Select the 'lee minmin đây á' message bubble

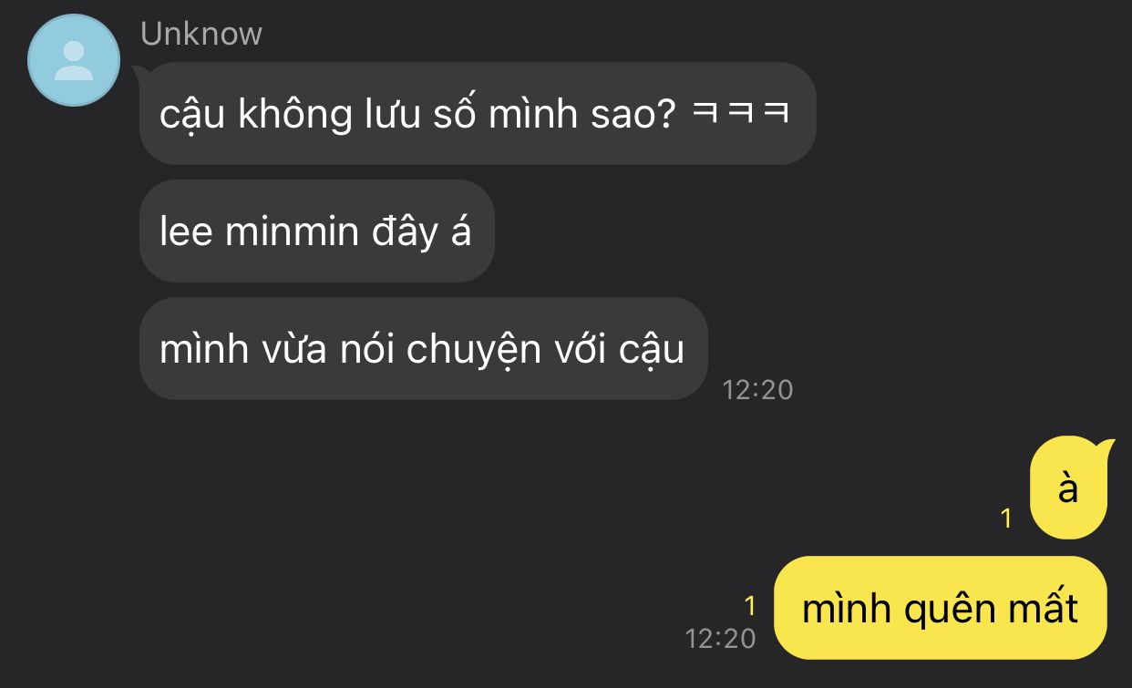[x=316, y=231]
